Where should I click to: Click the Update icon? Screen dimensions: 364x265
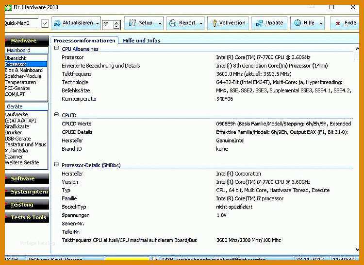click(x=259, y=23)
